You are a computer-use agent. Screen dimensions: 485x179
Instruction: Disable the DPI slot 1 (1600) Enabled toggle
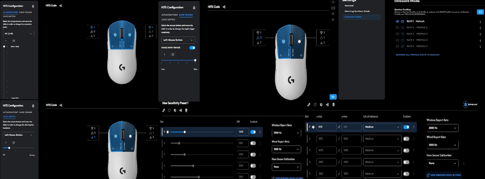pyautogui.click(x=253, y=132)
